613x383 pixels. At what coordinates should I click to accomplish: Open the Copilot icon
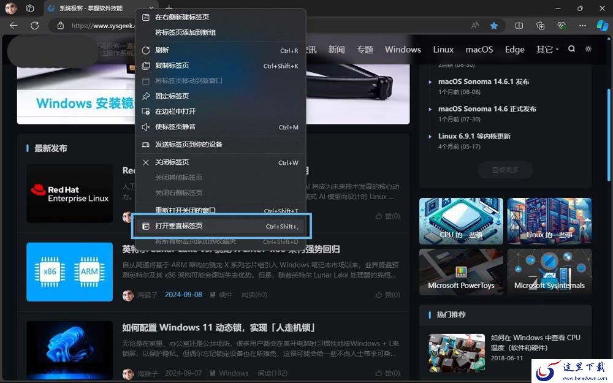tap(603, 26)
